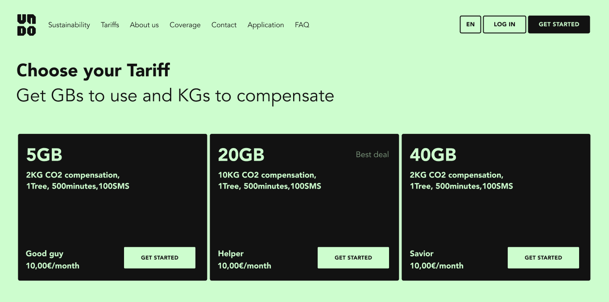The width and height of the screenshot is (609, 302).
Task: Click the UNDO logo icon
Action: [x=27, y=25]
